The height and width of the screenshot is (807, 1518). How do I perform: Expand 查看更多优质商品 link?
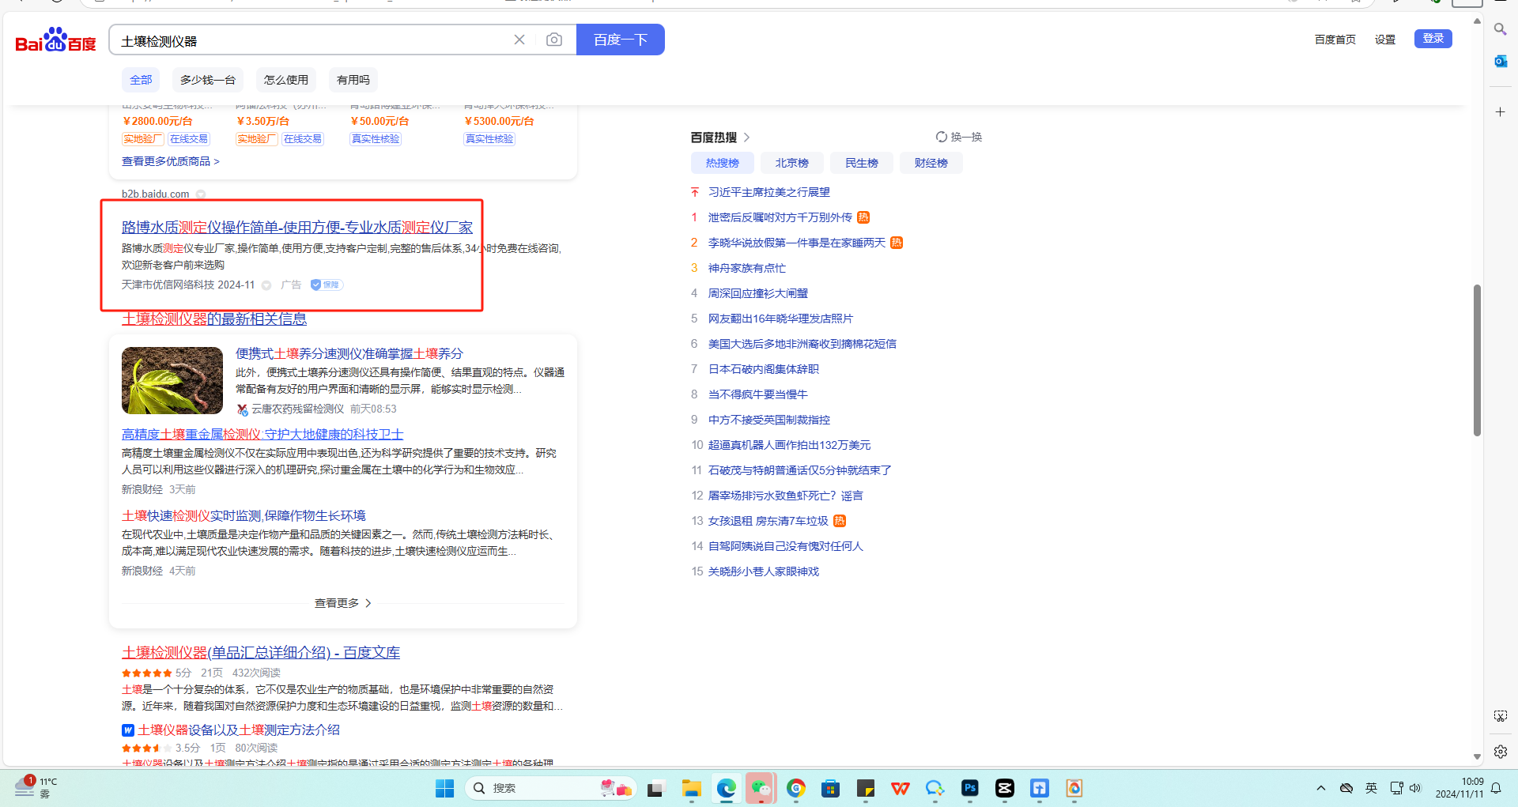point(170,161)
